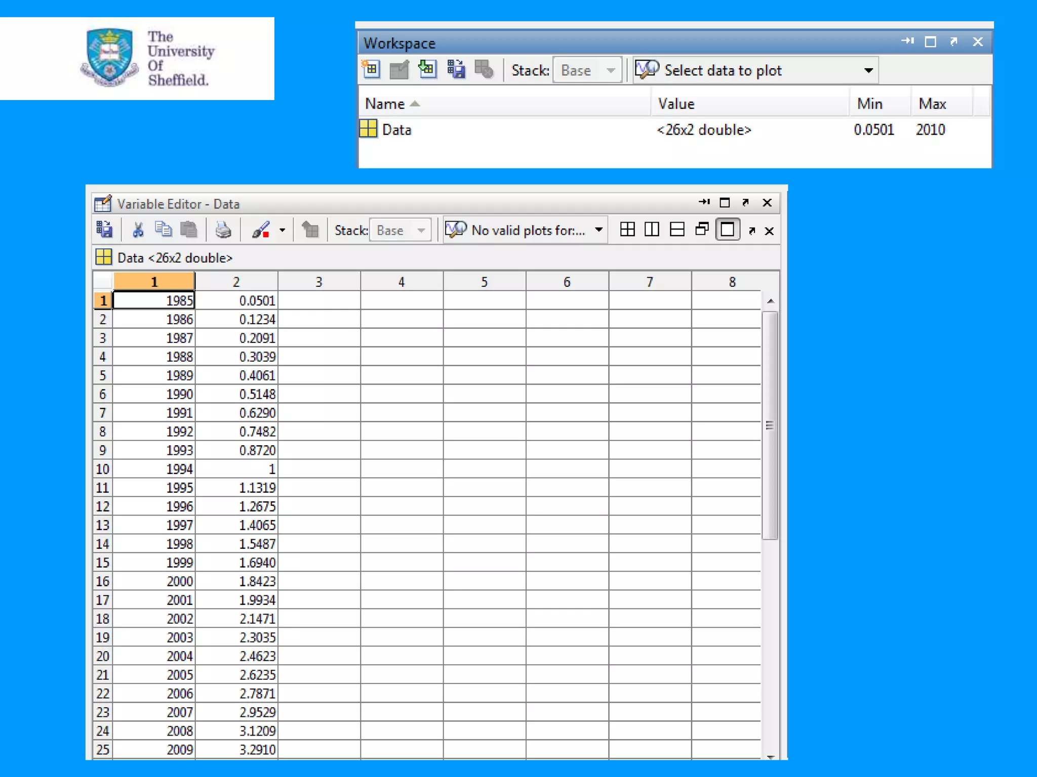Click Value column header in Workspace
This screenshot has height=777, width=1037.
676,104
